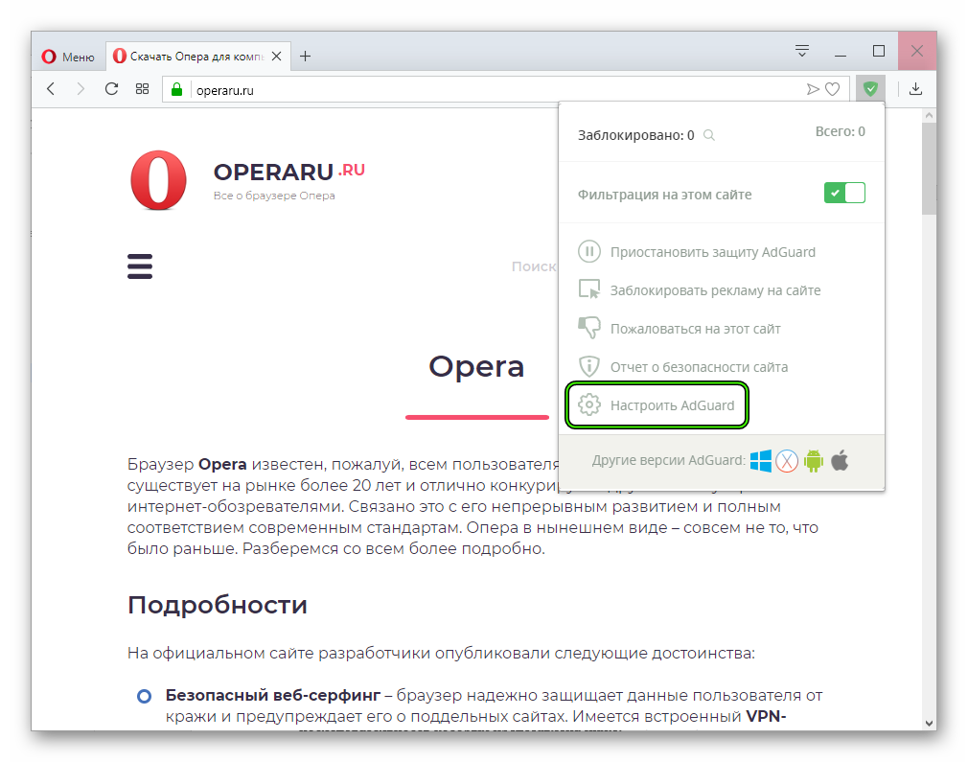Toggle Фильтрация на этом сайте switch

844,194
